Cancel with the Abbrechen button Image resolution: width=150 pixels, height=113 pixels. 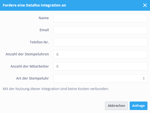[x=116, y=106]
